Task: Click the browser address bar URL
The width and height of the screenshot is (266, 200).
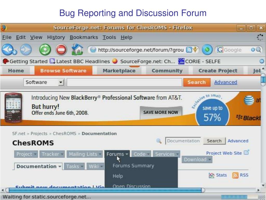Action: 141,50
